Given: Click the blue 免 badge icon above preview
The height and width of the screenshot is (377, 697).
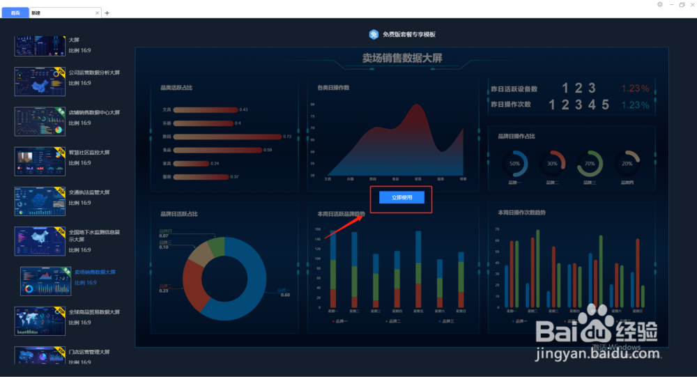Looking at the screenshot, I should point(374,34).
